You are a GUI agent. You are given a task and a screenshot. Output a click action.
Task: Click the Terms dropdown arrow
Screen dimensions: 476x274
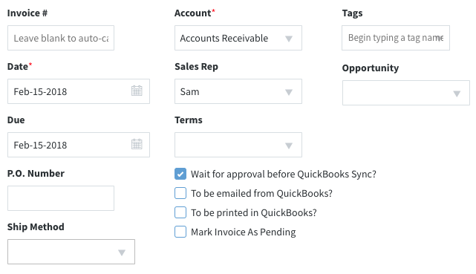[x=289, y=146]
